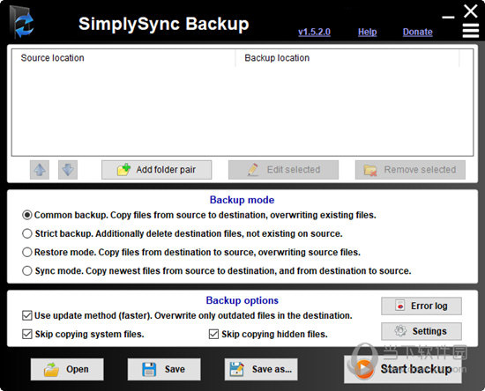Click Backup location column header

pyautogui.click(x=347, y=58)
